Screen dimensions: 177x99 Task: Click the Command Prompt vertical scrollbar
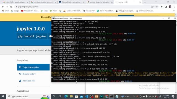tap(176, 51)
